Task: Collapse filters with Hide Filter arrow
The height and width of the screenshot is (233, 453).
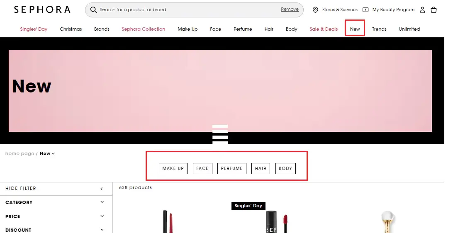Action: (x=102, y=189)
